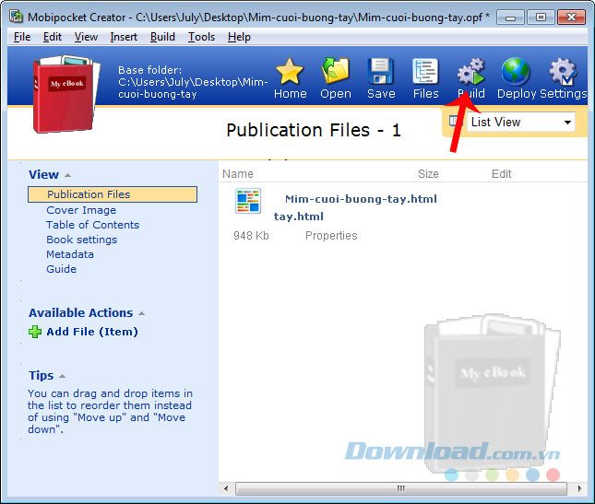Select the Mim-cuoi-buong-tay.html file icon
Screen dimensions: 595x504
pos(248,201)
